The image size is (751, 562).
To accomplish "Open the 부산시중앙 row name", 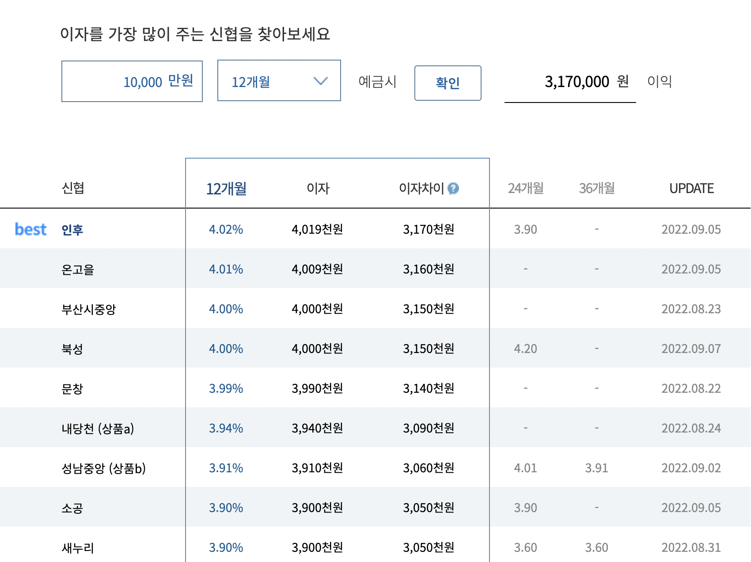I will (x=89, y=309).
